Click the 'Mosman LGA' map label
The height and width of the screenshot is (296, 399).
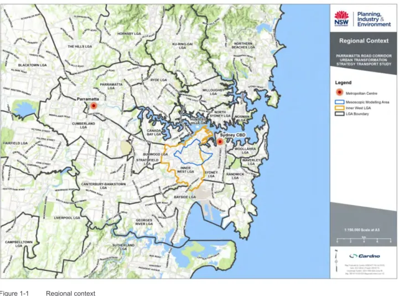pos(242,118)
